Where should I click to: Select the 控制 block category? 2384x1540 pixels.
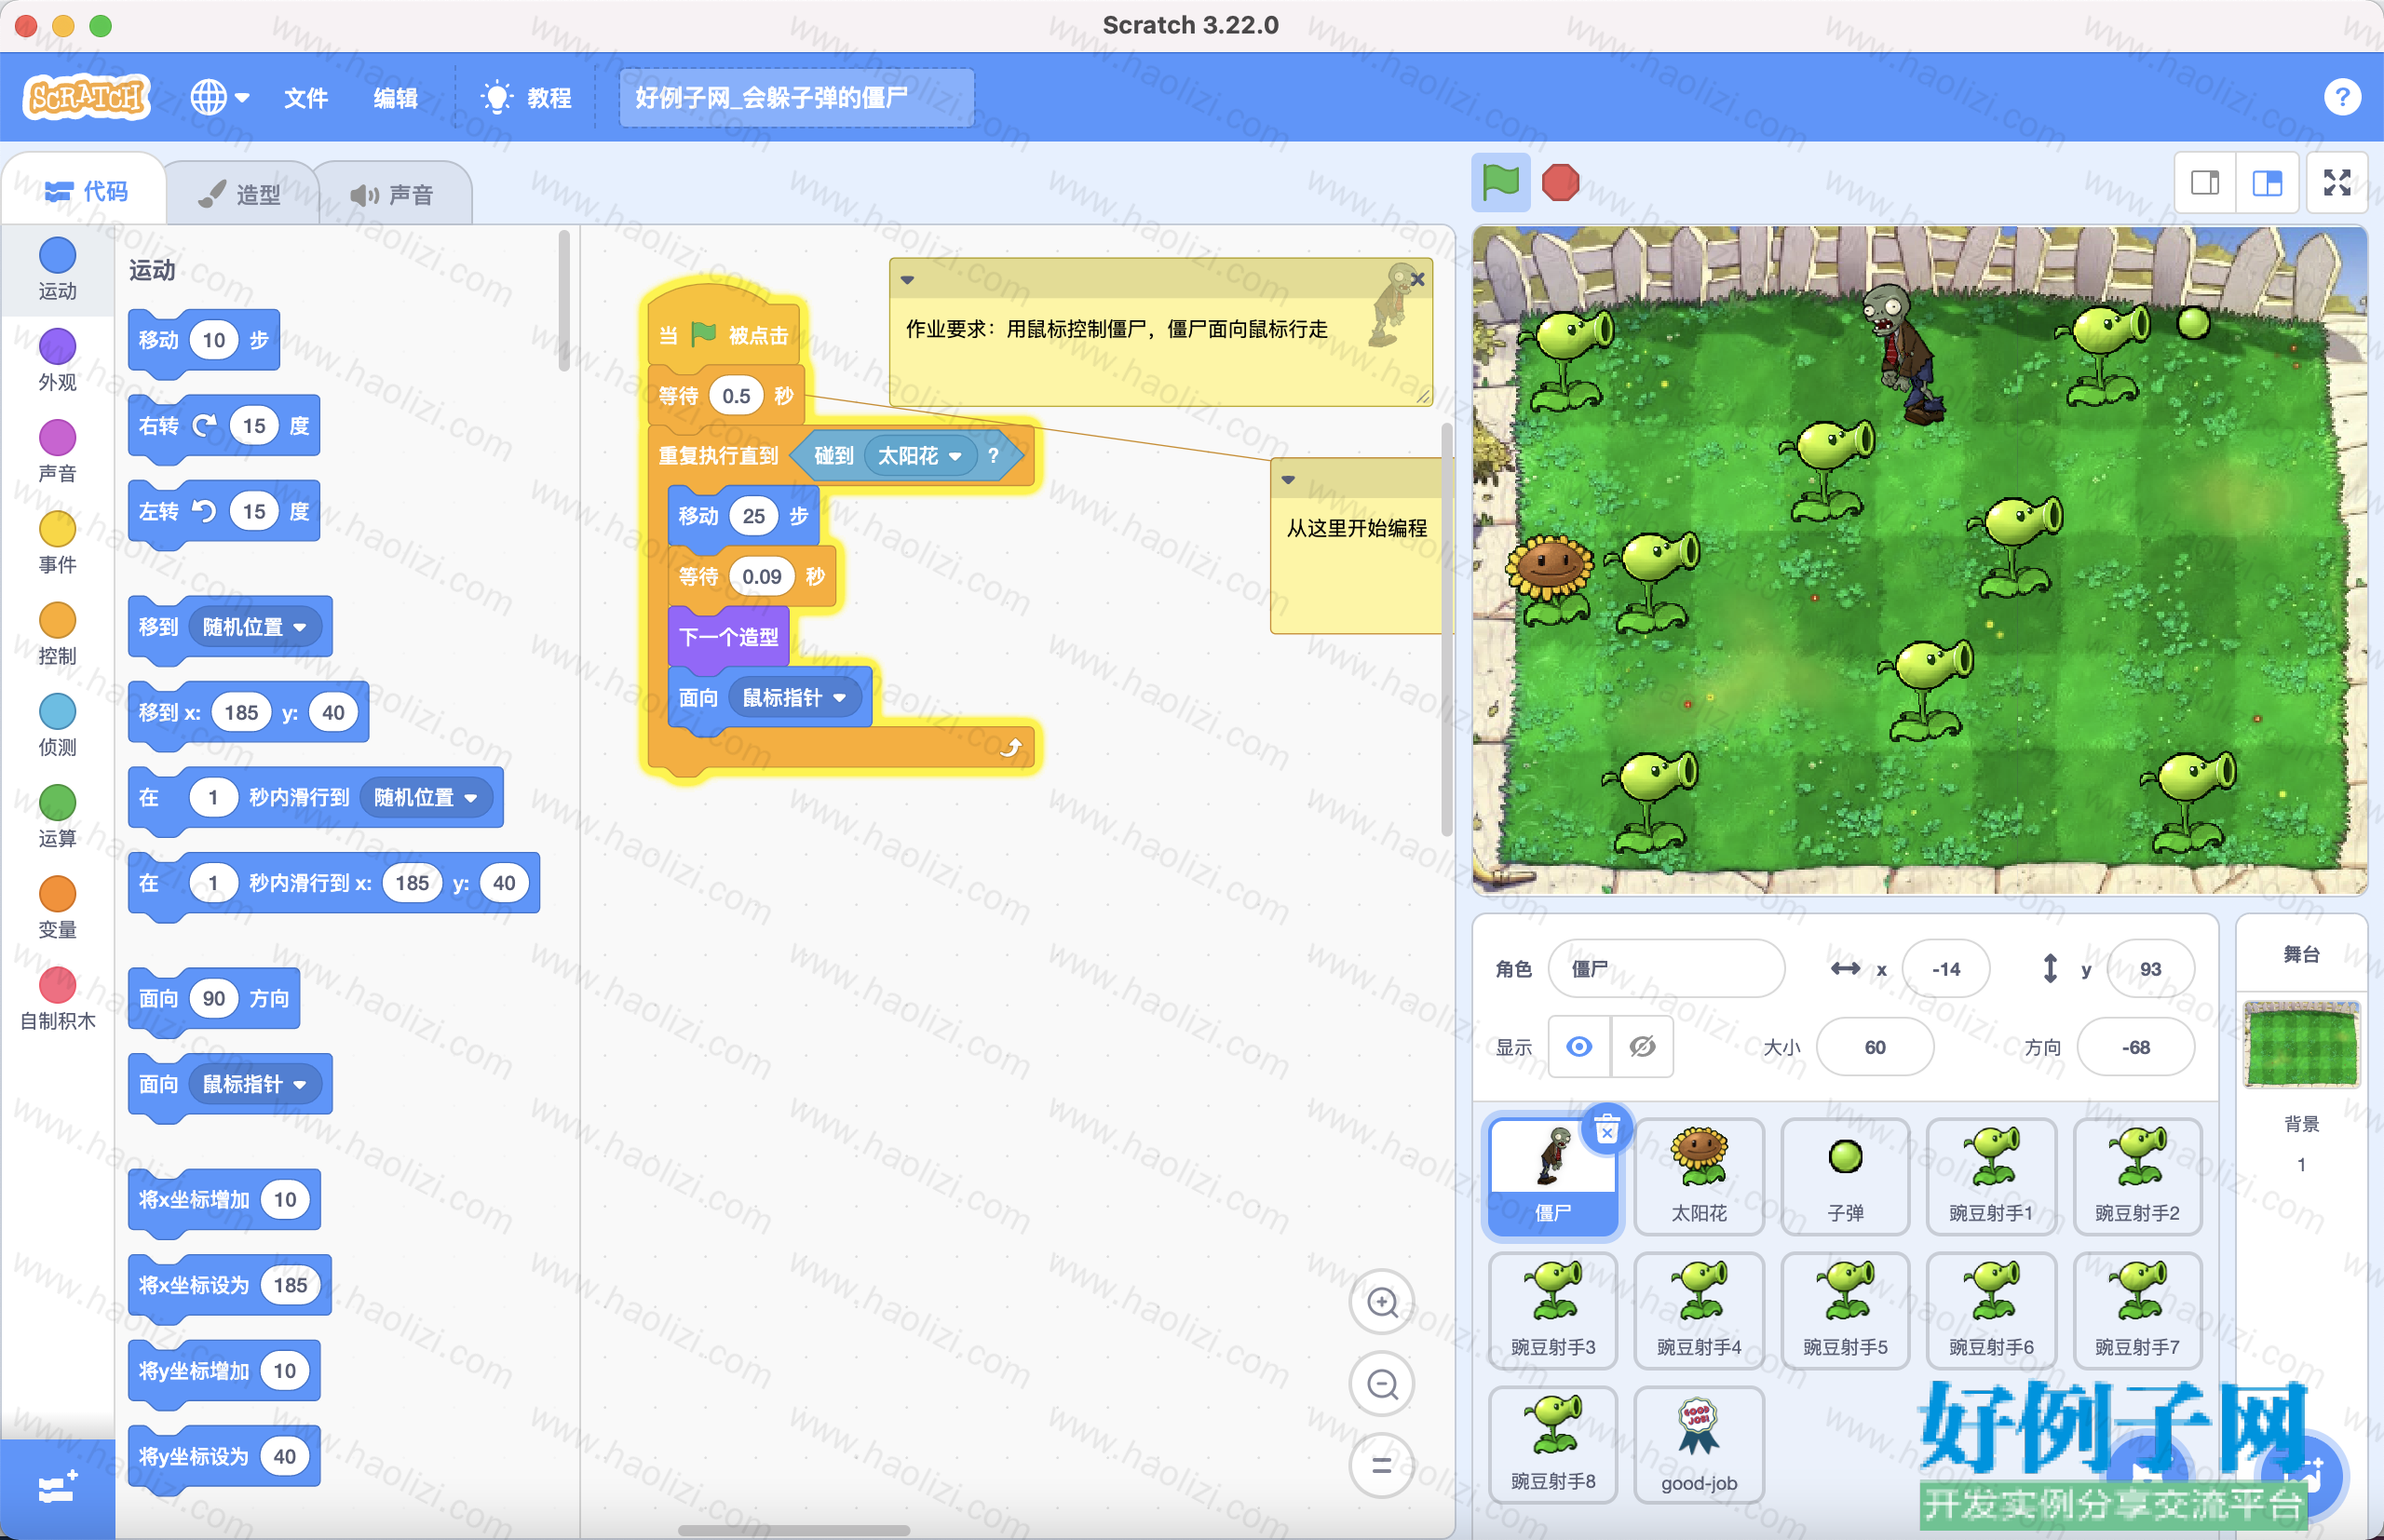57,634
